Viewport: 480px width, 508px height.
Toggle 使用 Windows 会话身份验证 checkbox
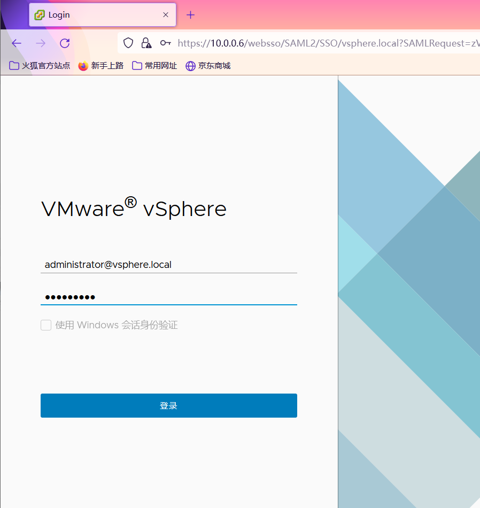click(46, 325)
